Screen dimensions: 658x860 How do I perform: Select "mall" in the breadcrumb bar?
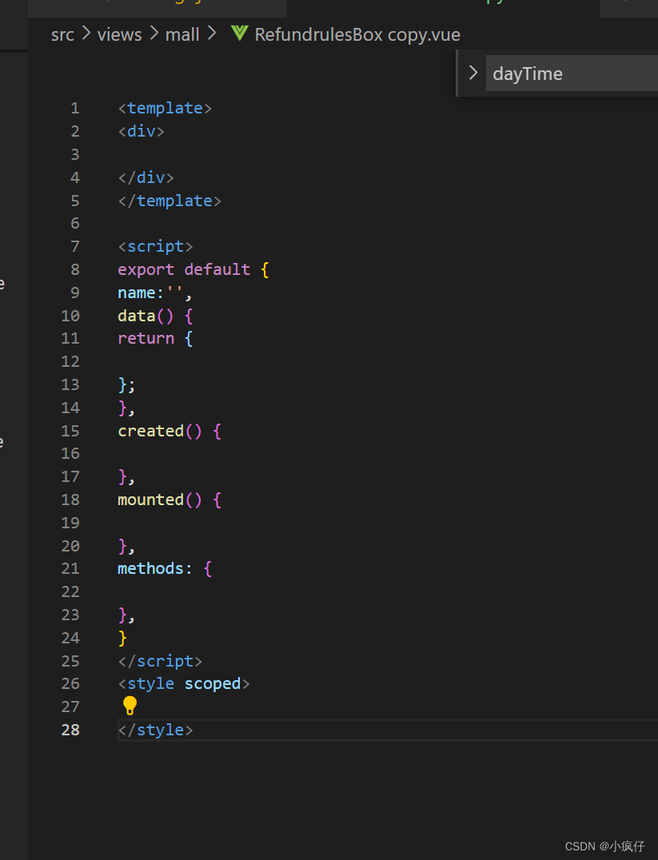[x=182, y=34]
